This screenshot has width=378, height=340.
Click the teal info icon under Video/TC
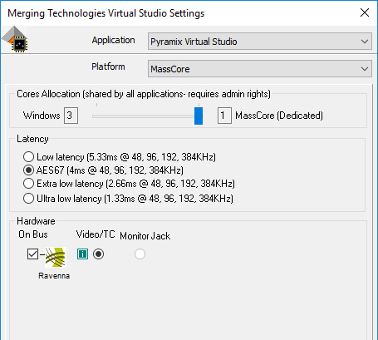click(x=82, y=254)
